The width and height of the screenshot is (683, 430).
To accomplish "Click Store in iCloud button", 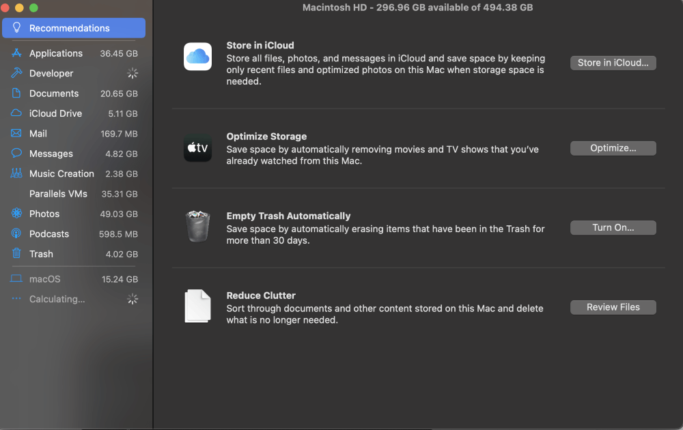I will pyautogui.click(x=613, y=62).
